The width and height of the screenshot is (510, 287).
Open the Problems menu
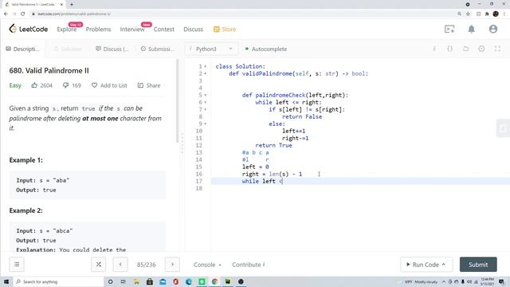[98, 29]
